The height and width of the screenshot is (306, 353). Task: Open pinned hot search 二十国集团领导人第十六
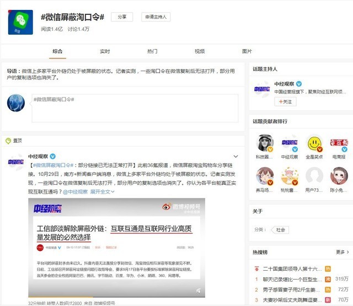click(292, 269)
